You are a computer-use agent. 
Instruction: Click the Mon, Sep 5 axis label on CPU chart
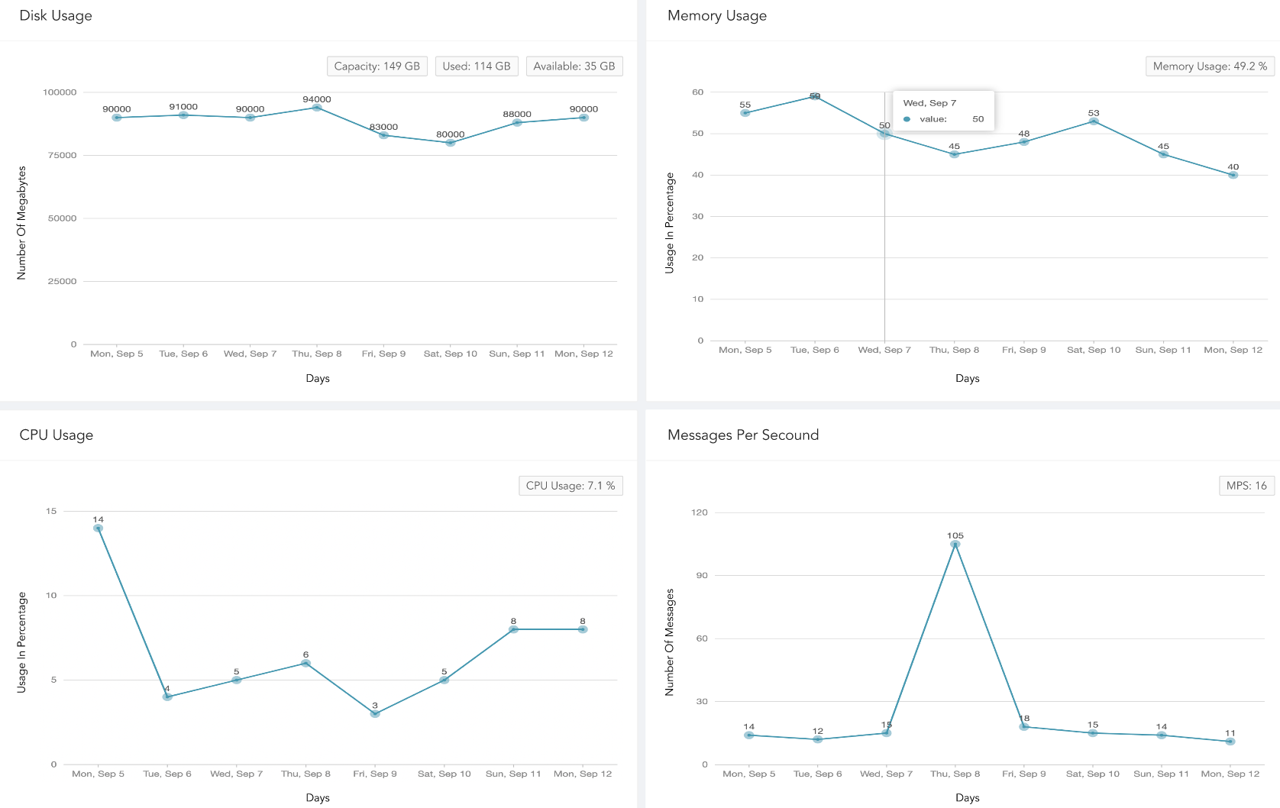pos(98,774)
